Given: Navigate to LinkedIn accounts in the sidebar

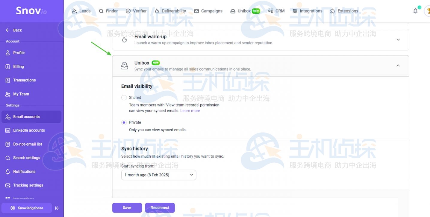Looking at the screenshot, I should (29, 130).
